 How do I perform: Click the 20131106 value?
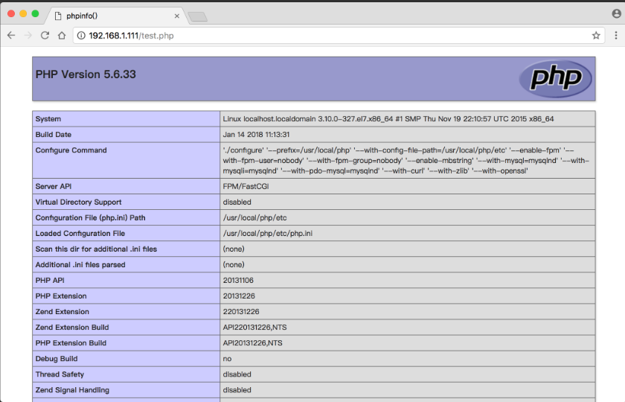click(238, 280)
